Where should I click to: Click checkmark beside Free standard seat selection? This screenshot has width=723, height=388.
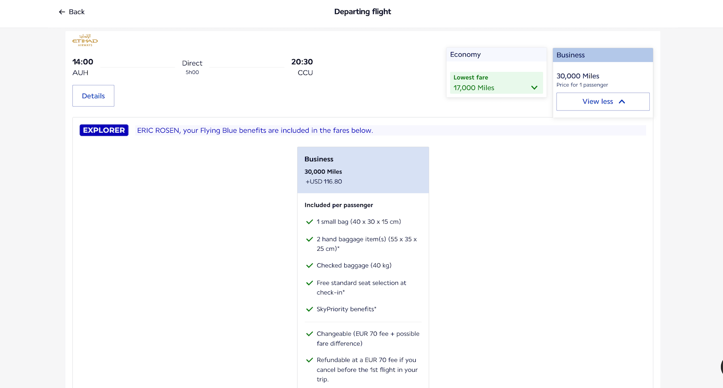click(310, 283)
